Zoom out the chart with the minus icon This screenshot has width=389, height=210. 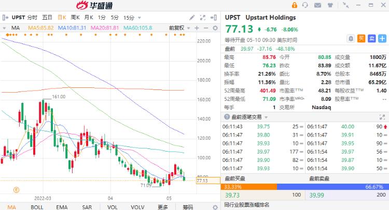(x=206, y=28)
